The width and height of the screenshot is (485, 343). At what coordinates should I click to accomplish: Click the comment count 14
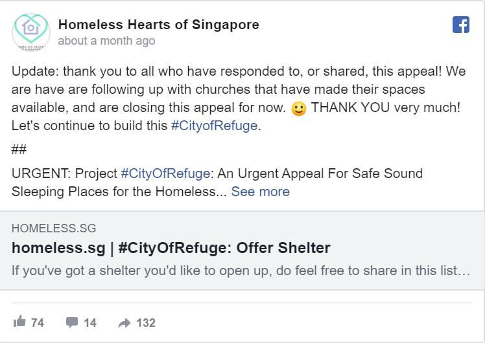tap(90, 322)
